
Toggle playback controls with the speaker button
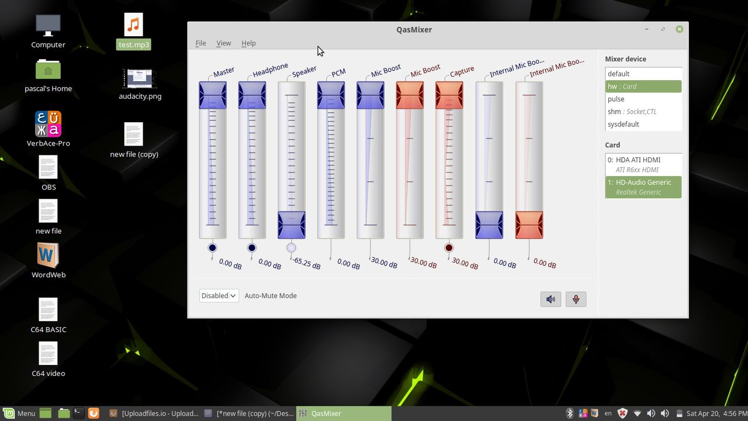[550, 299]
